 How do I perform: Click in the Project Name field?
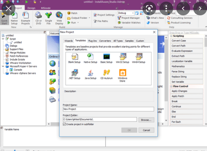tap(109, 109)
